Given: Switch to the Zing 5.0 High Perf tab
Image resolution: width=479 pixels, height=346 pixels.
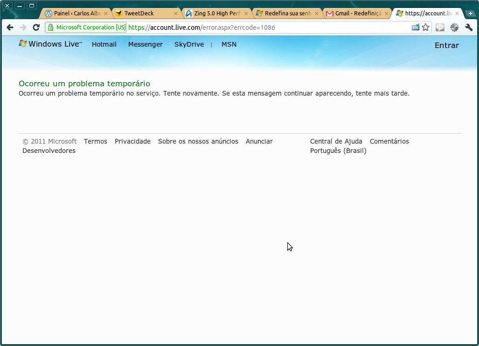Looking at the screenshot, I should (216, 14).
